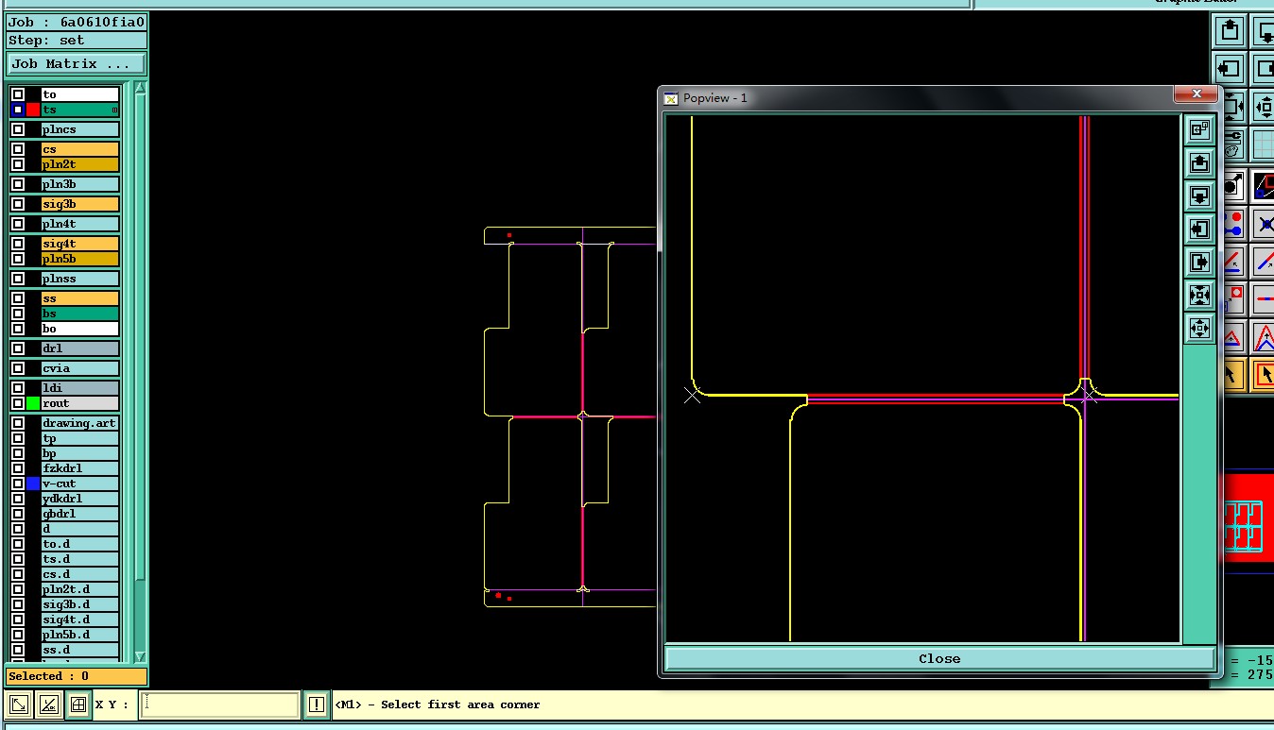Toggle the checkbox for layer ldi

[18, 388]
